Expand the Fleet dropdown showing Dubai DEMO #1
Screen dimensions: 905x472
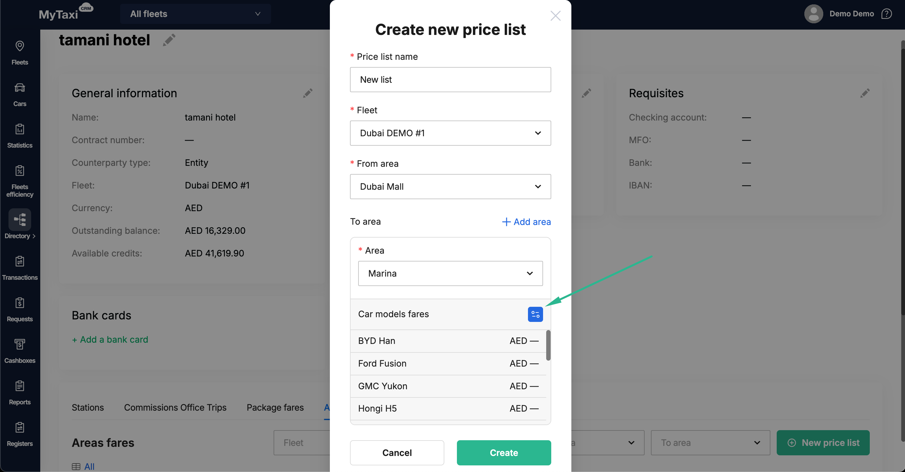(x=450, y=133)
